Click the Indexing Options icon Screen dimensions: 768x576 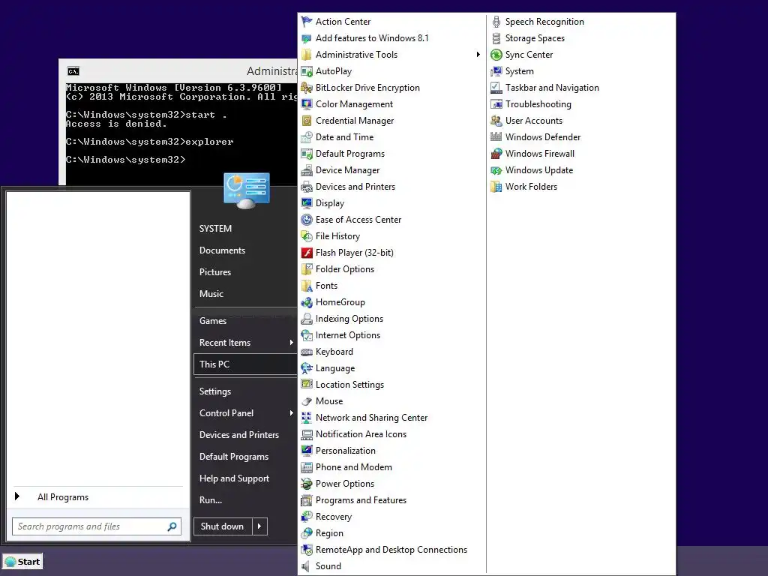[x=307, y=319]
